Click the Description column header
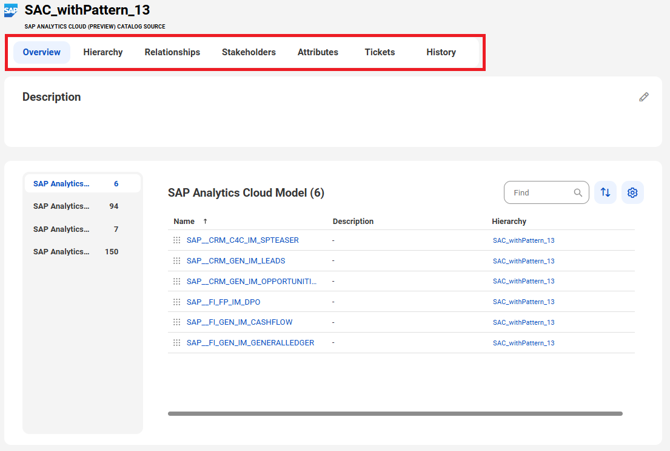This screenshot has width=670, height=451. (x=353, y=221)
